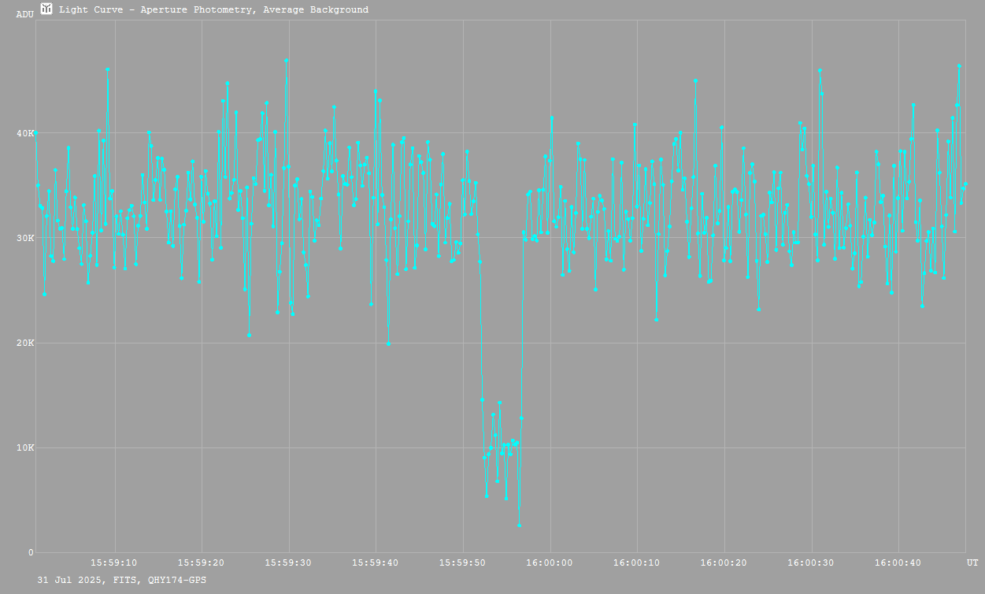This screenshot has width=985, height=594.
Task: Select the peak data point near 16:00:31
Action: click(x=820, y=70)
